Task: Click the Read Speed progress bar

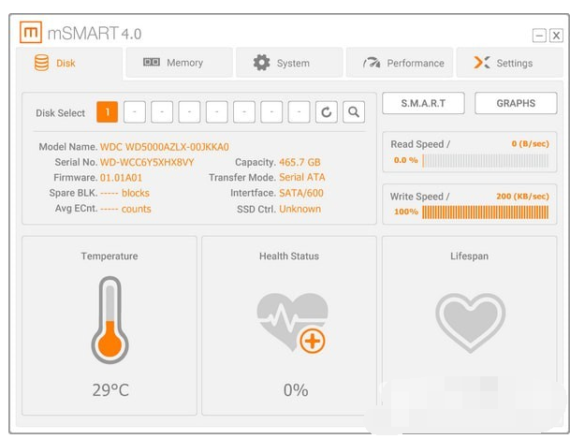Action: [x=486, y=161]
